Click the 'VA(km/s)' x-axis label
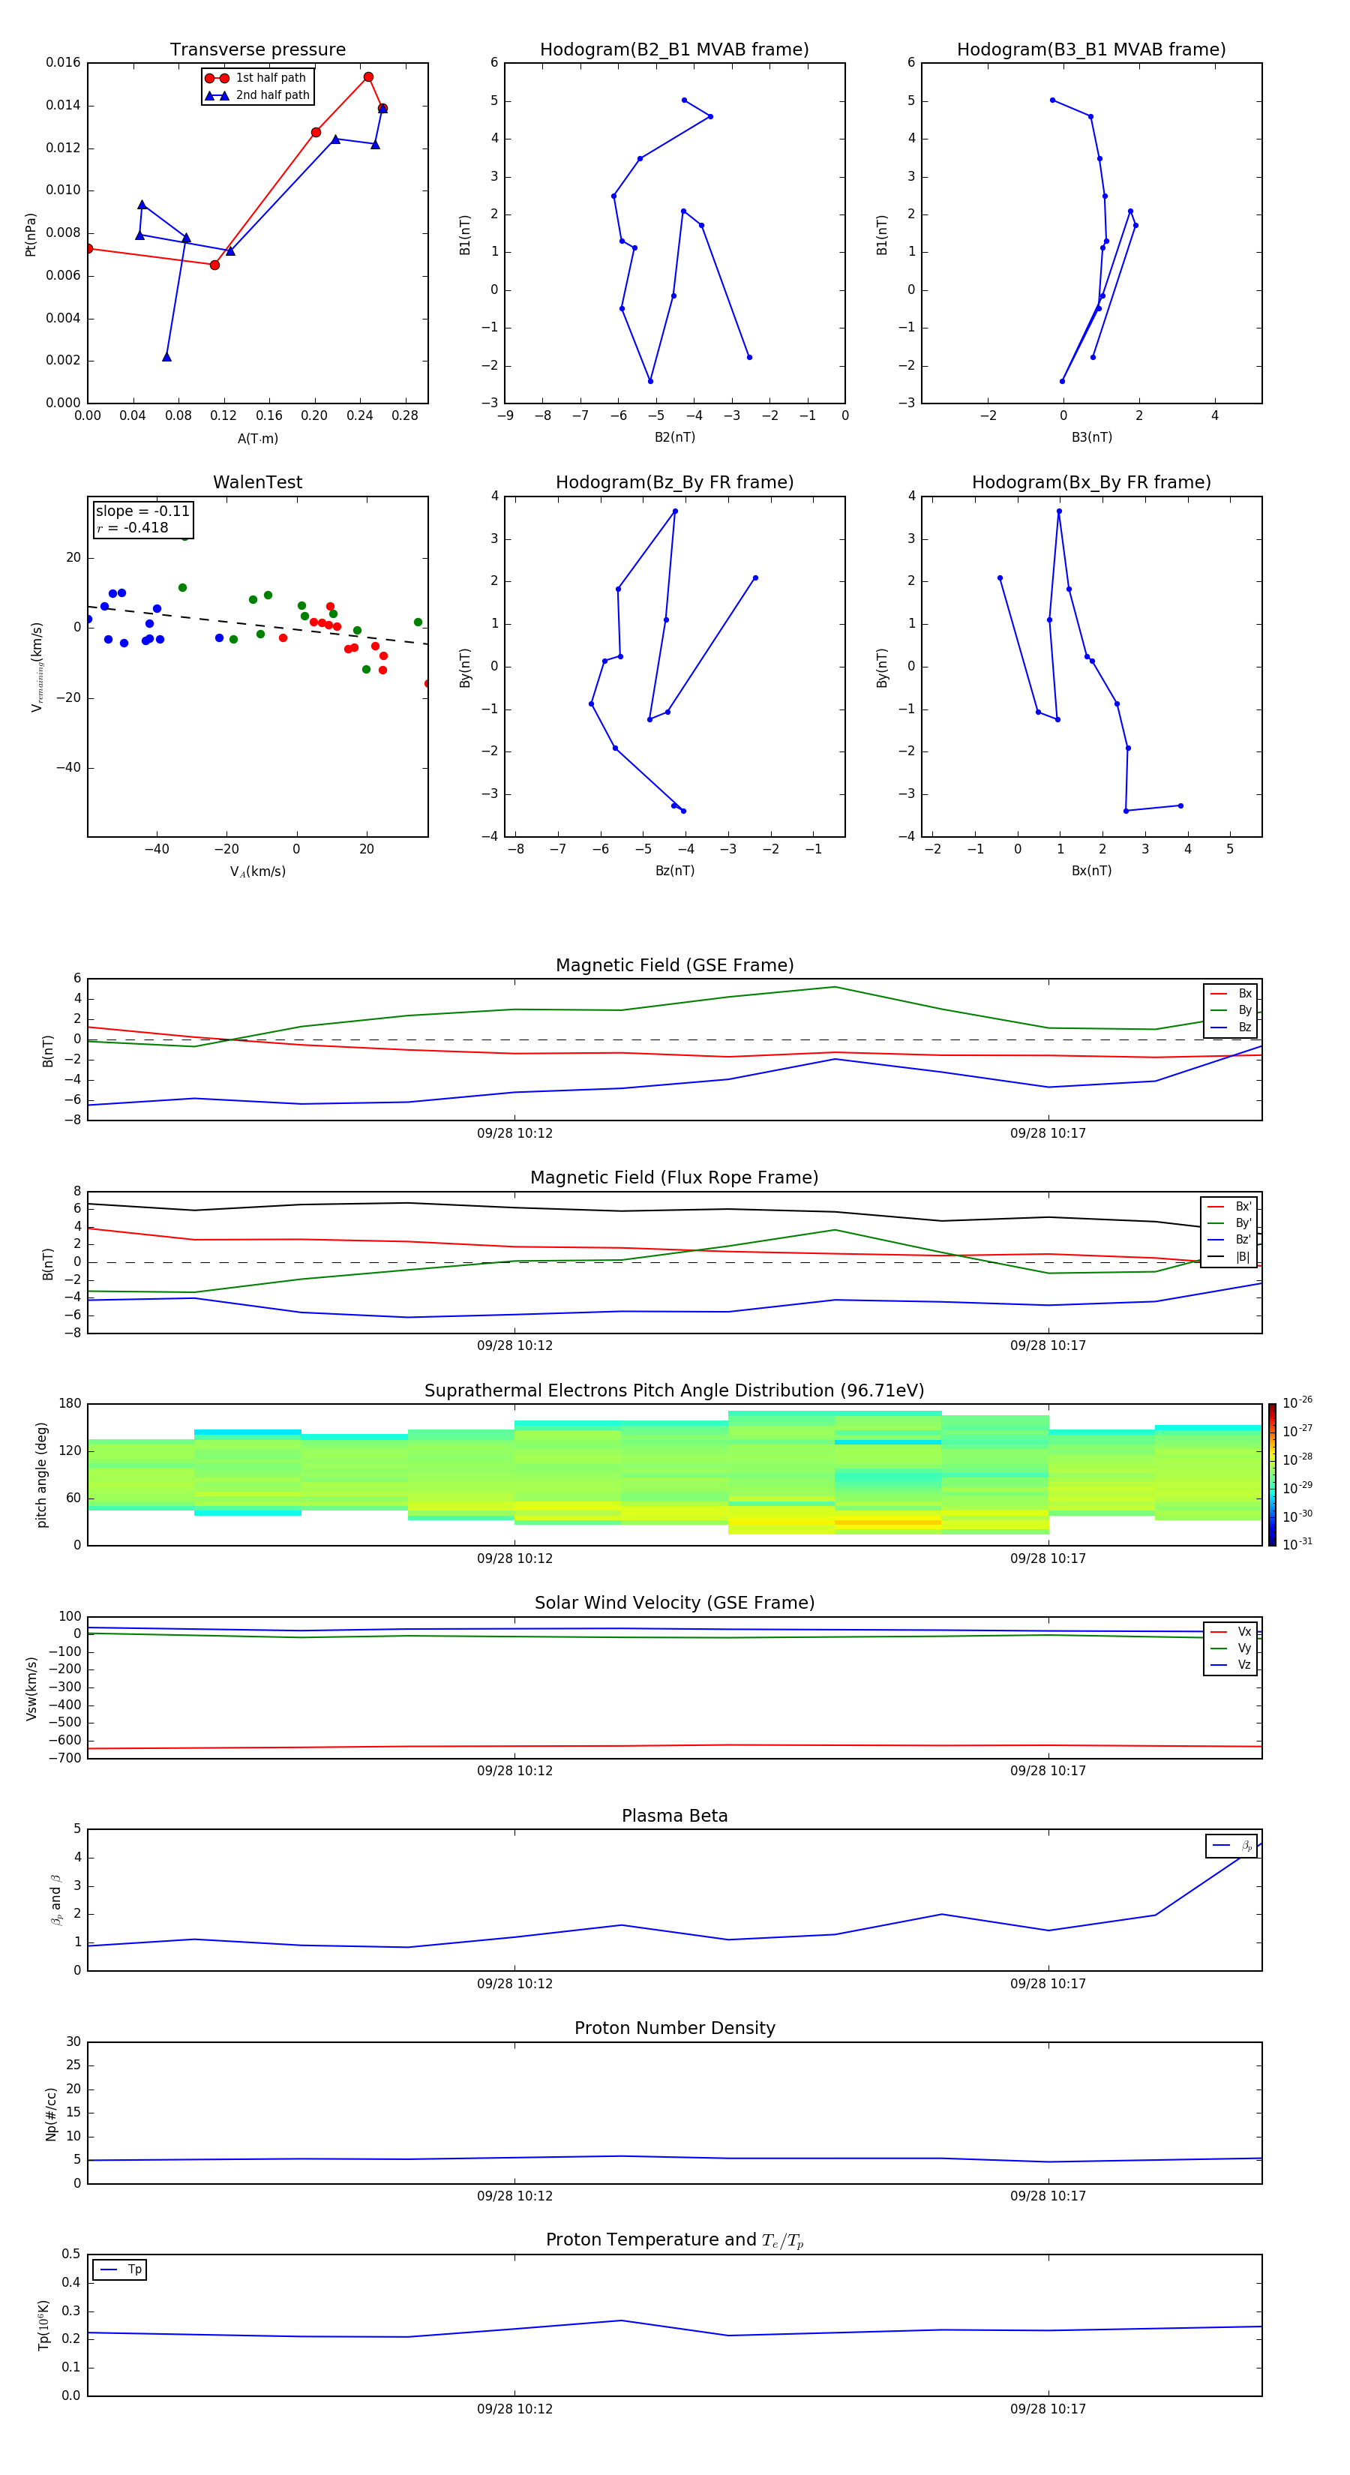The height and width of the screenshot is (2475, 1350). coord(257,871)
